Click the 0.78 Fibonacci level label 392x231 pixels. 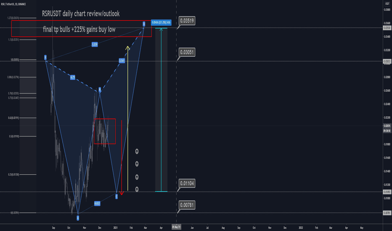click(x=13, y=93)
